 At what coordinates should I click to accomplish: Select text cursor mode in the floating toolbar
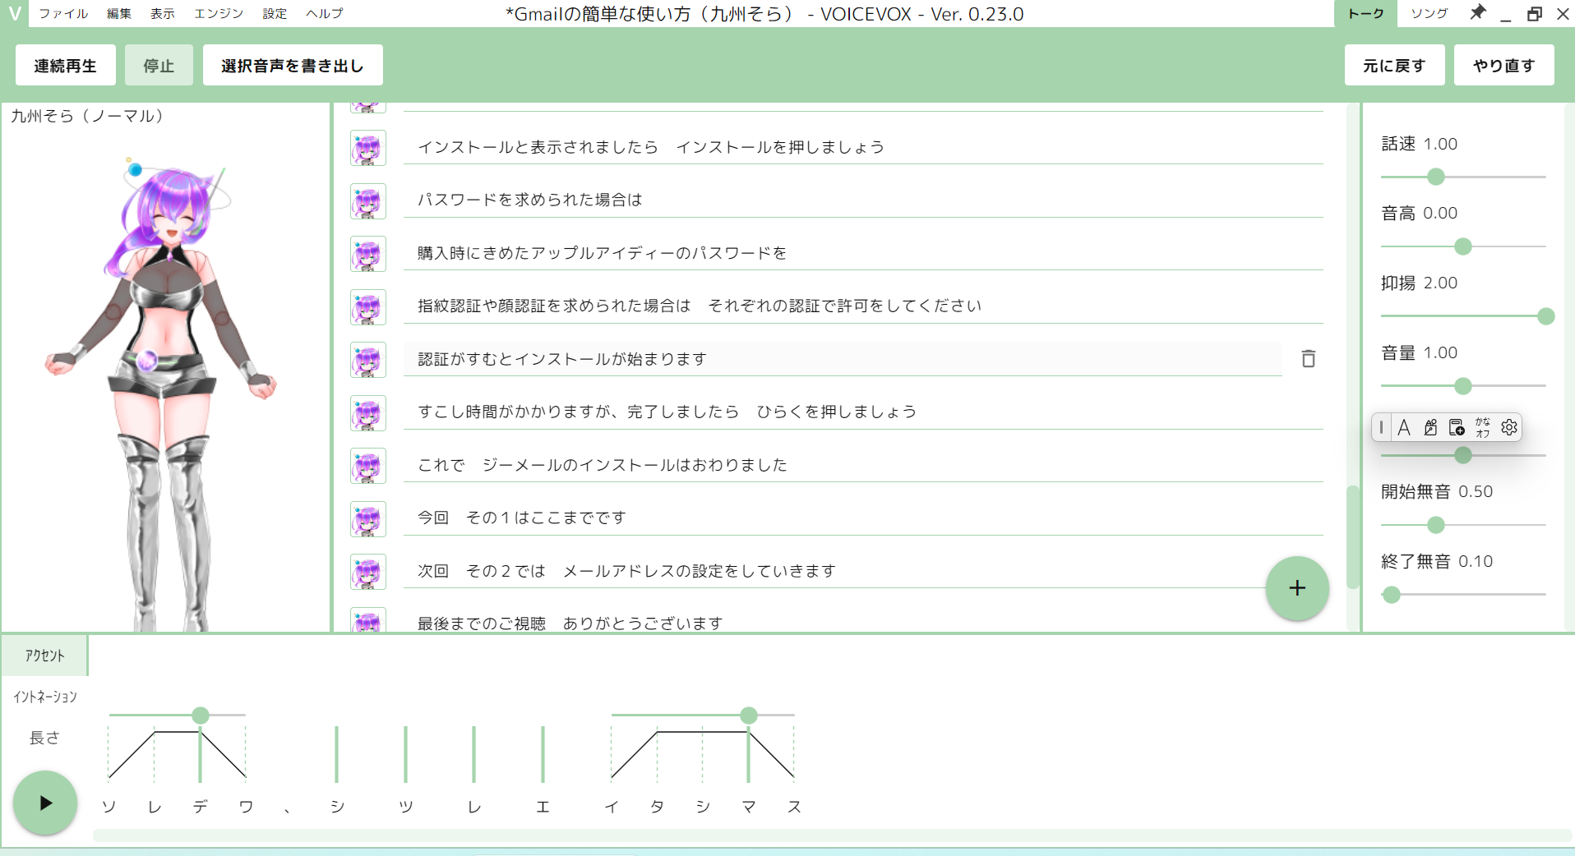(1379, 427)
